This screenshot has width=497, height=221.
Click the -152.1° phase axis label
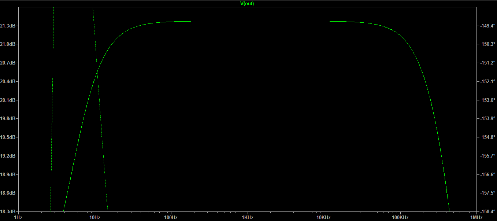[x=488, y=82]
